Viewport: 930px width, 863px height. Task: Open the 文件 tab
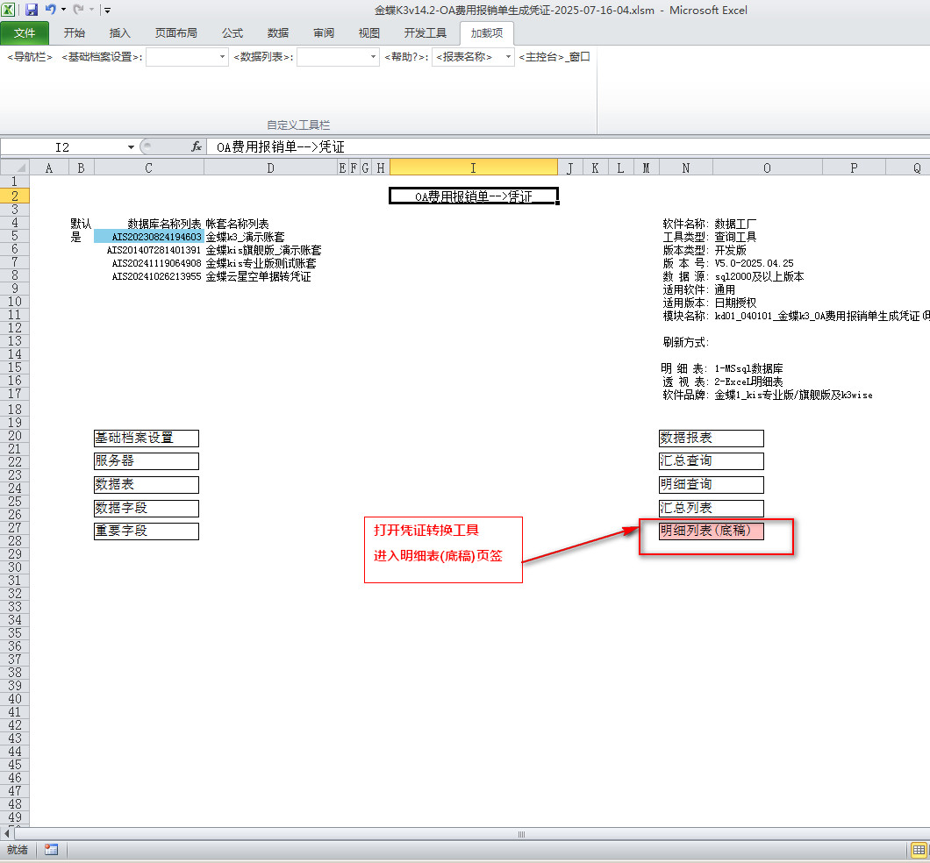[x=25, y=33]
